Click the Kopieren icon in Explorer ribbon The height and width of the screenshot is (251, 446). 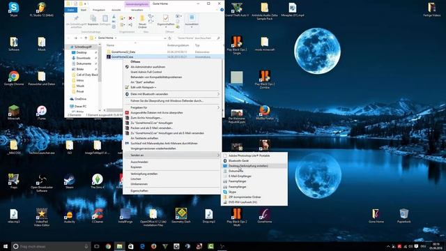click(93, 20)
